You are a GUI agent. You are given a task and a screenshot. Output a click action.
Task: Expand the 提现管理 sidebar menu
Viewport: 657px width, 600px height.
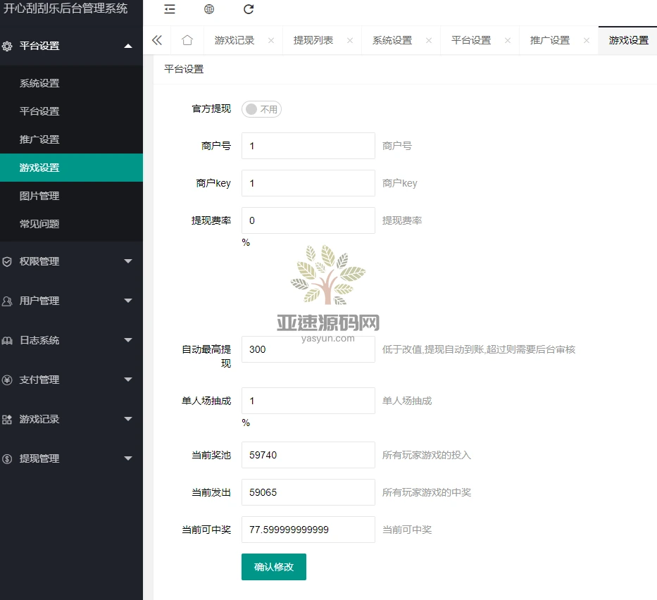70,458
